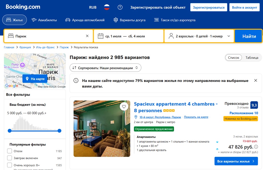Screen dimensions: 263x170
Task: Clear the Париж destination with X icon
Action: tap(87, 36)
